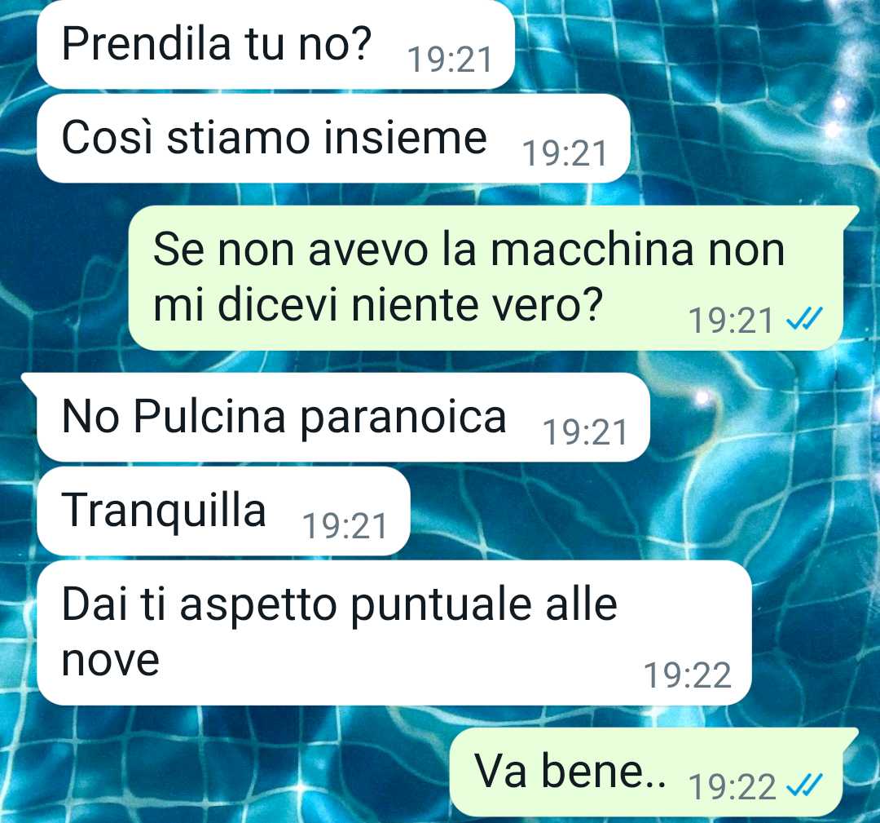Tap the 19:21 timestamp beside 'Pulcina paranoica'
The height and width of the screenshot is (823, 880).
585,432
